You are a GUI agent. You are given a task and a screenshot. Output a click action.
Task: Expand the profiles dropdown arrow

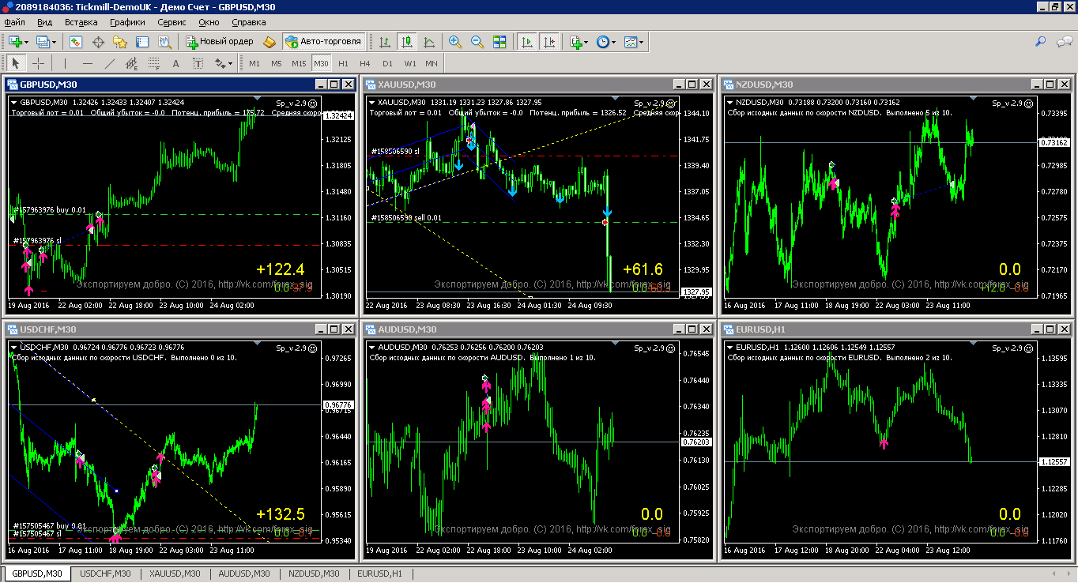[x=54, y=42]
